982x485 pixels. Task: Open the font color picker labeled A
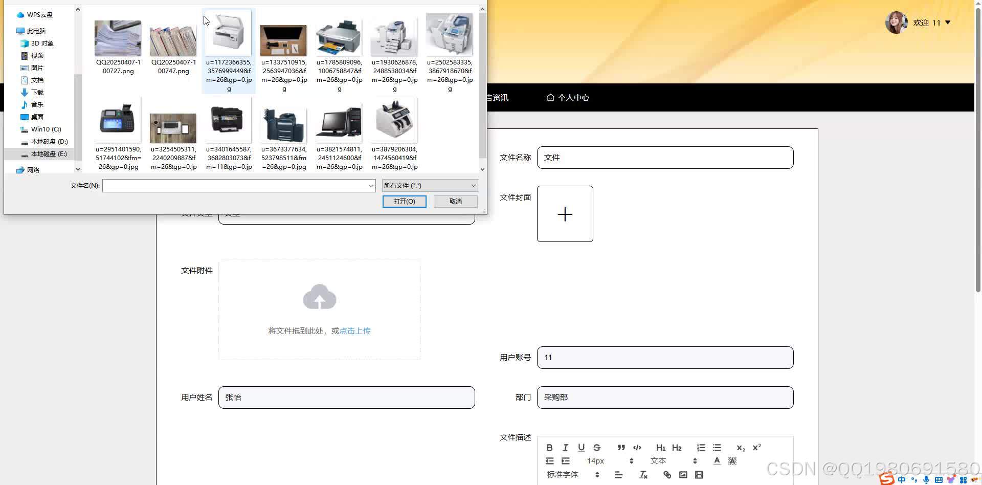click(717, 460)
